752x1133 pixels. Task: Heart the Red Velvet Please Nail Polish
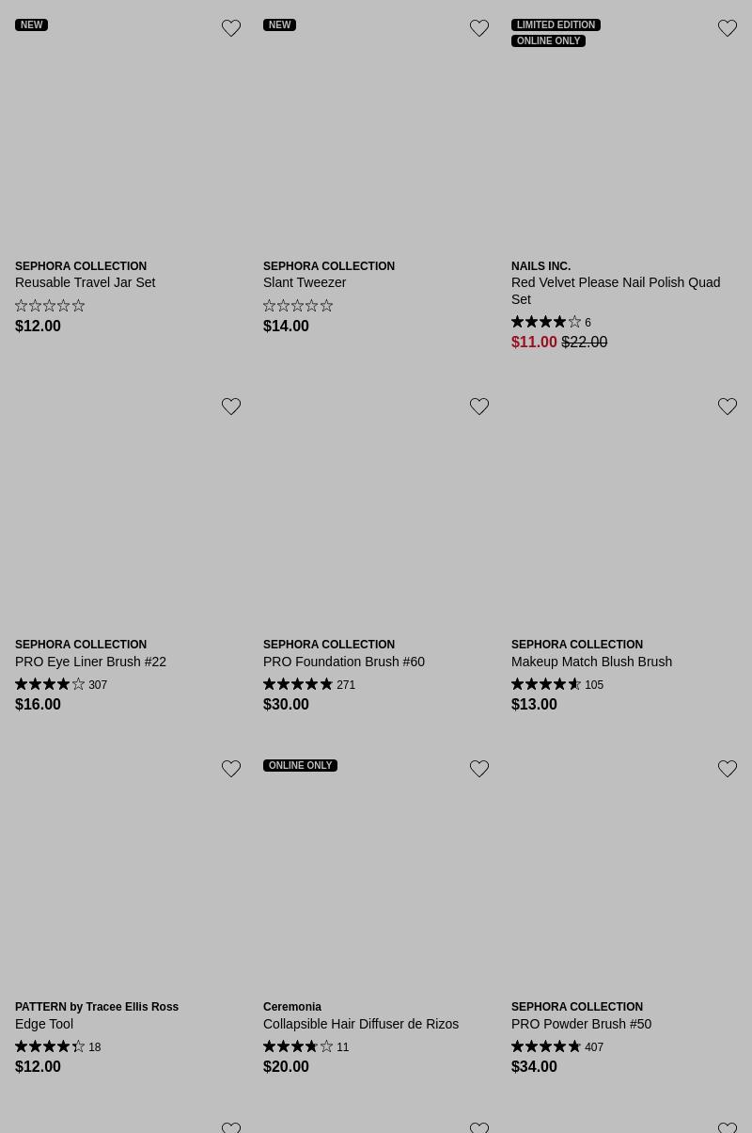pos(728,28)
